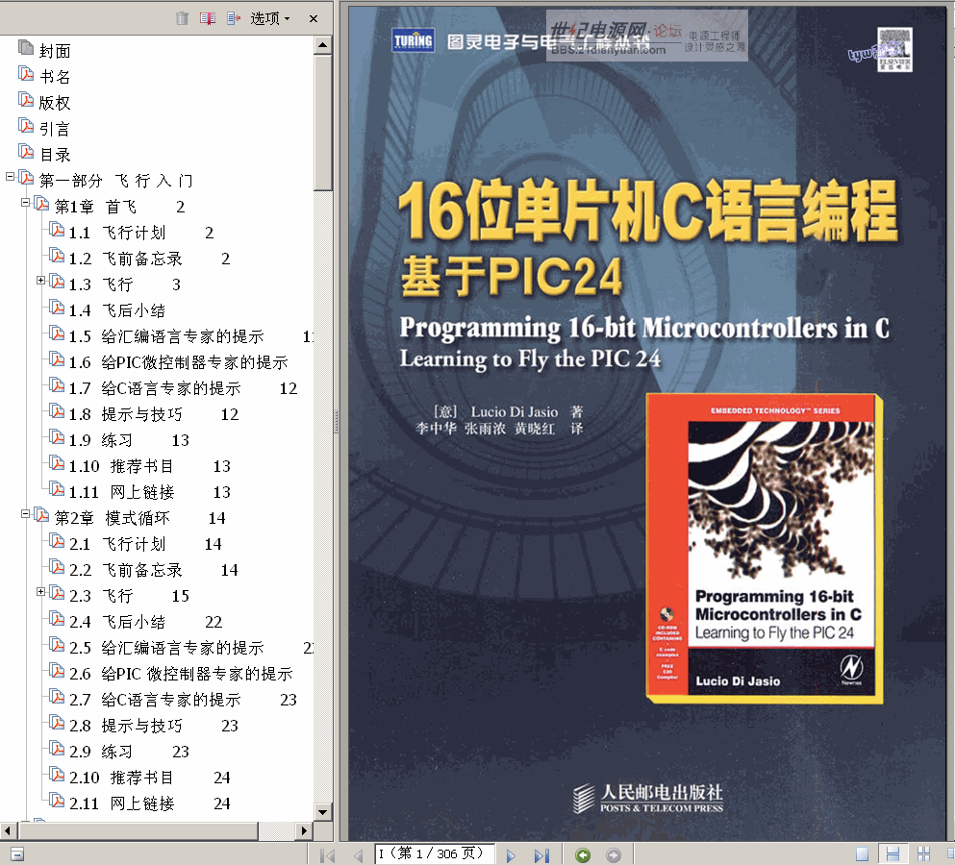The height and width of the screenshot is (865, 955).
Task: Click the book cover page thumbnail image
Action: tap(765, 549)
